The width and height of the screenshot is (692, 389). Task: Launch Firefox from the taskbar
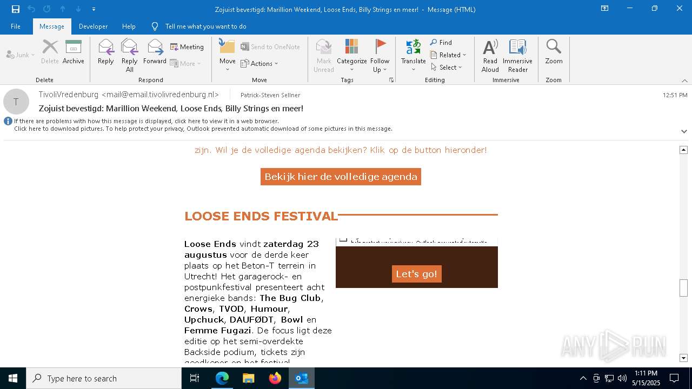click(275, 378)
